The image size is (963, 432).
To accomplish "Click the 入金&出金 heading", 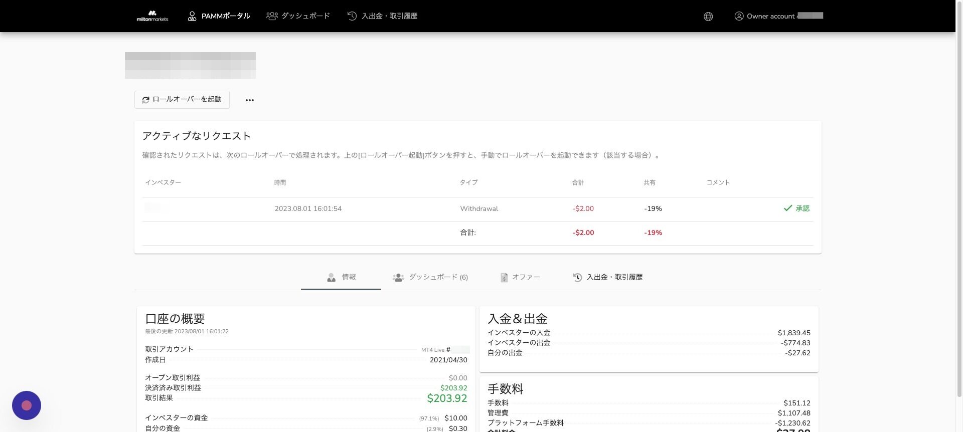I will (517, 319).
